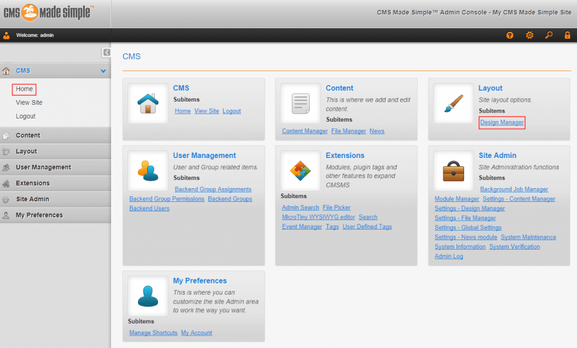Open the File Picker link
Viewport: 577px width, 348px height.
tap(337, 208)
